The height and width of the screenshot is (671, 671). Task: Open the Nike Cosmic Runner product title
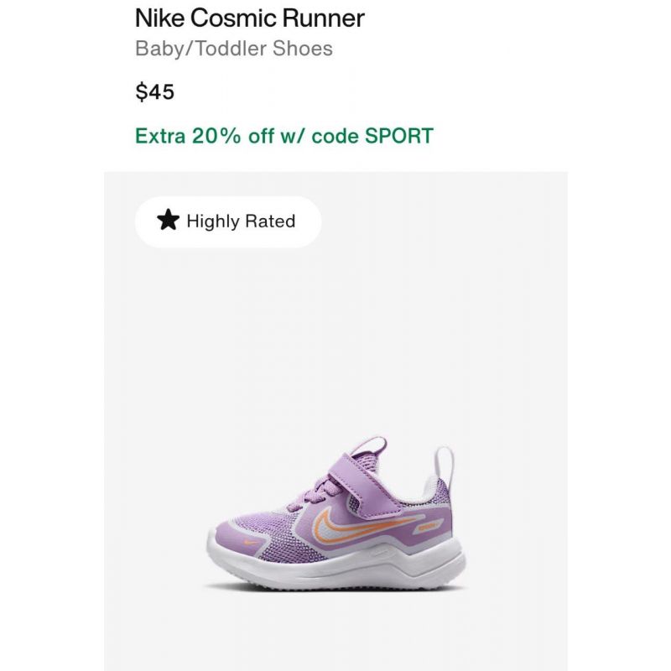coord(249,18)
